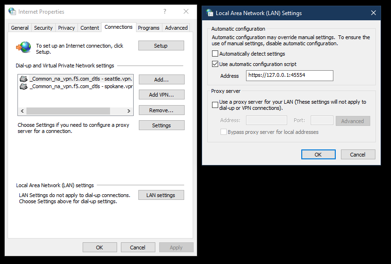Screen dimensions: 391x264
Task: Open the Content tab
Action: point(90,28)
